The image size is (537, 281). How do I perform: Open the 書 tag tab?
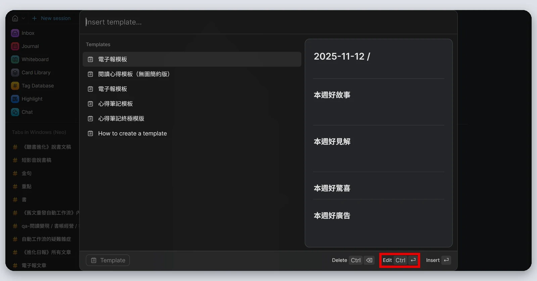click(x=19, y=200)
